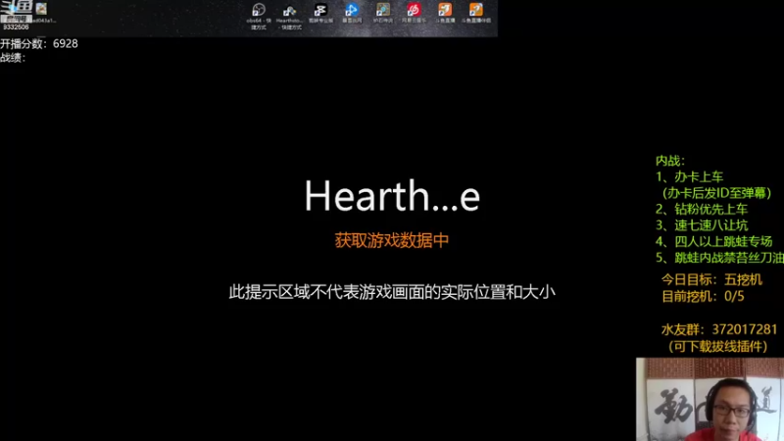Click the '9332506' room number text

point(16,27)
